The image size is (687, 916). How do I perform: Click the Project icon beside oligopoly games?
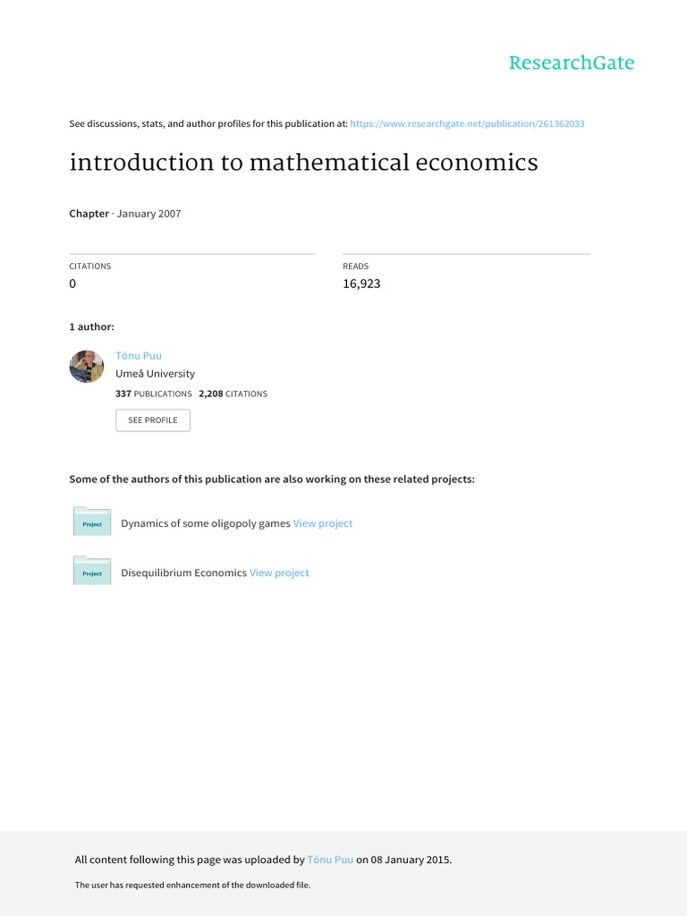point(92,523)
